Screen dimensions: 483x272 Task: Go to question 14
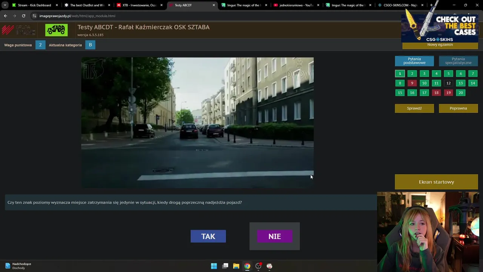(472, 83)
